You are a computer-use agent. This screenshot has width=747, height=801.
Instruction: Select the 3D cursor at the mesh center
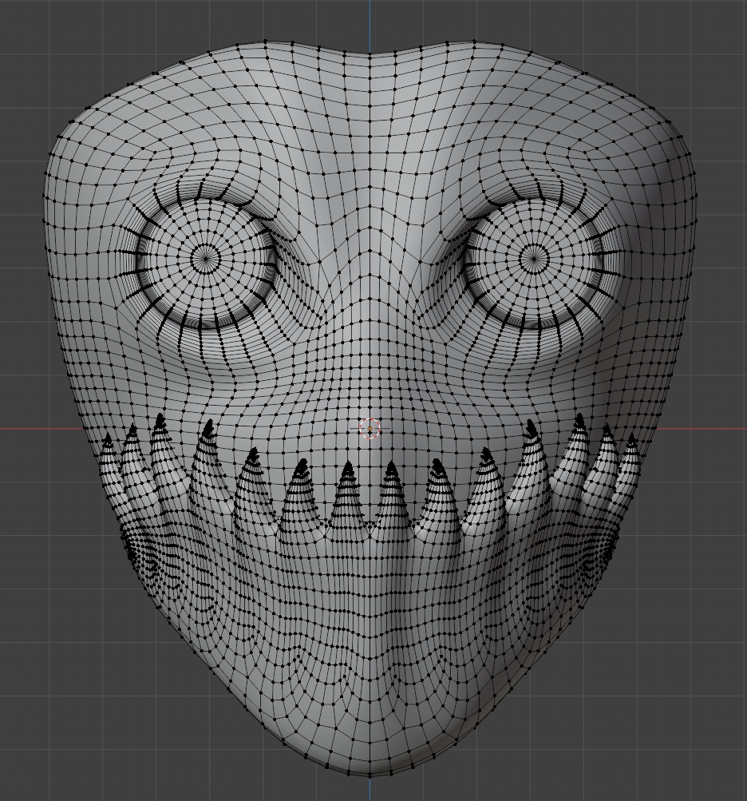370,430
